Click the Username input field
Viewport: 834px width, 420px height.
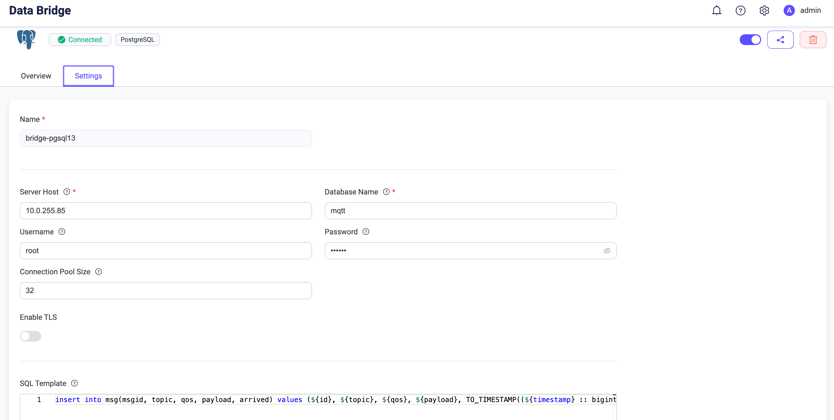point(166,251)
